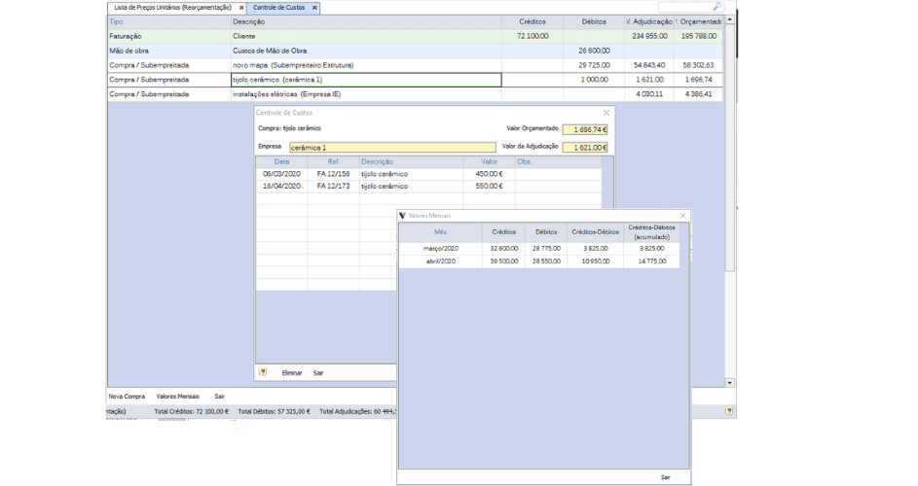Switch to Lista de Preços Unitários tab

click(172, 8)
